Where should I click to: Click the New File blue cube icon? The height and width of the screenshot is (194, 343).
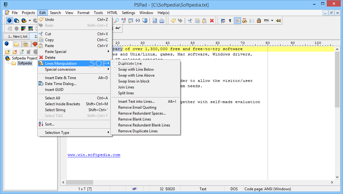pyautogui.click(x=9, y=21)
